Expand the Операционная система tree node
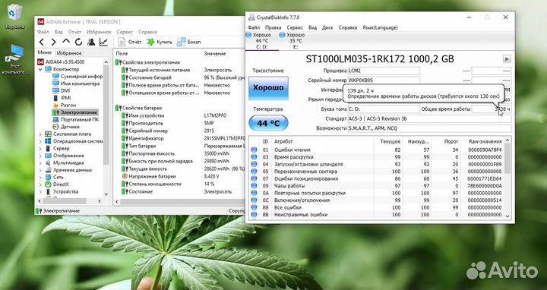The width and height of the screenshot is (547, 290). coord(40,141)
